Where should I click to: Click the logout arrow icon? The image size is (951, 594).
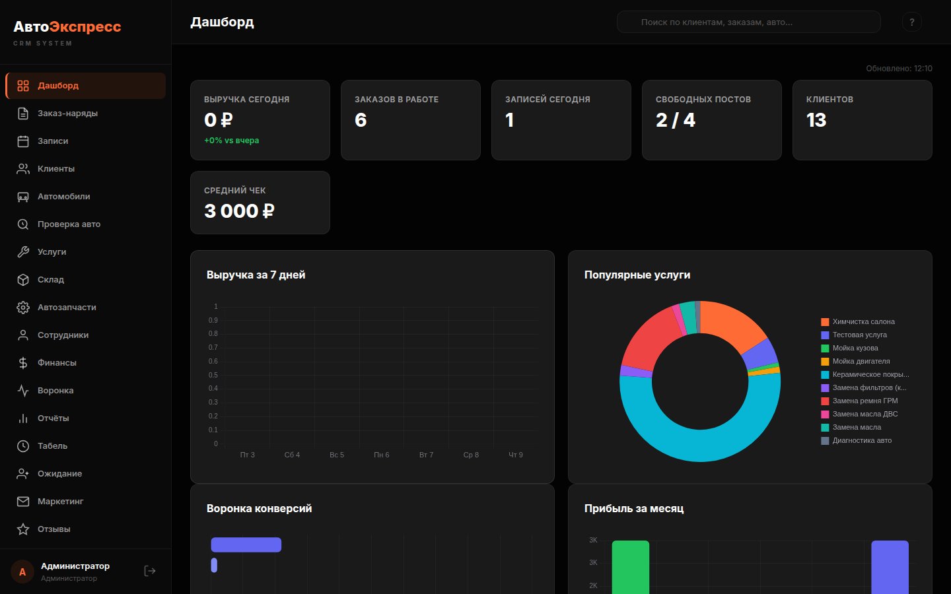(149, 571)
